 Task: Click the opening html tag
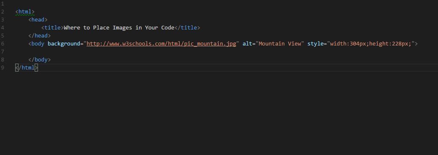click(25, 12)
